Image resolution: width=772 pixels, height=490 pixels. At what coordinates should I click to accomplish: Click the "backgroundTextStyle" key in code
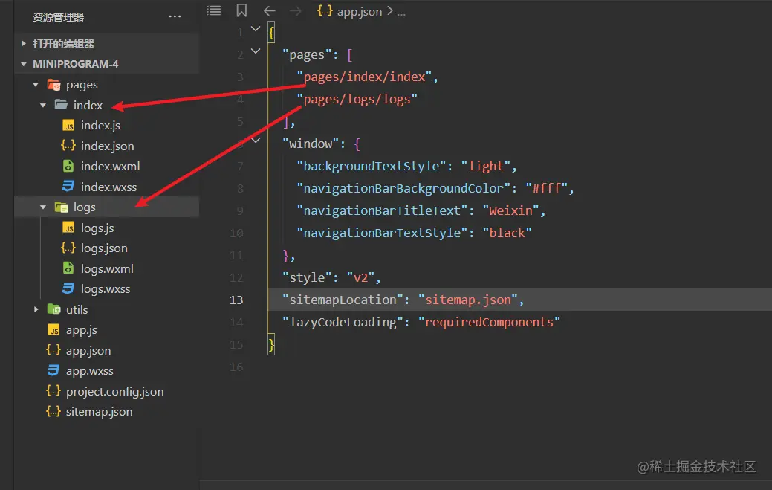(372, 166)
